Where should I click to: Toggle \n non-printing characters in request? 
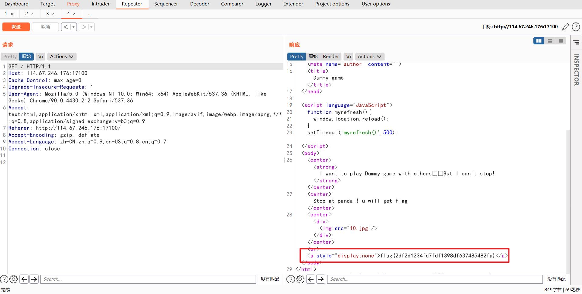40,56
